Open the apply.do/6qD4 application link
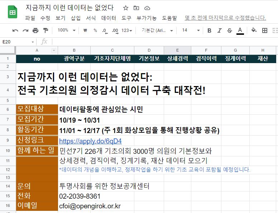The image size is (278, 213). pyautogui.click(x=90, y=141)
